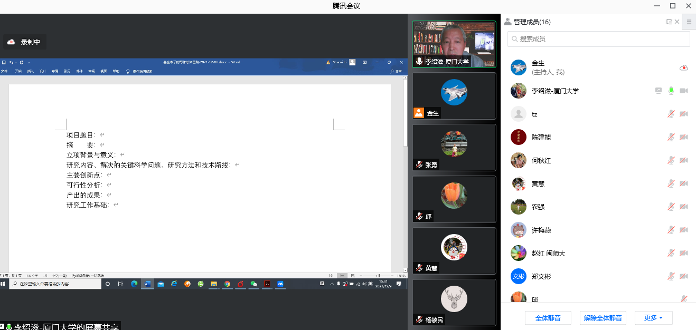This screenshot has height=330, width=696.
Task: Select 黄慧 in the member list
Action: pos(538,183)
